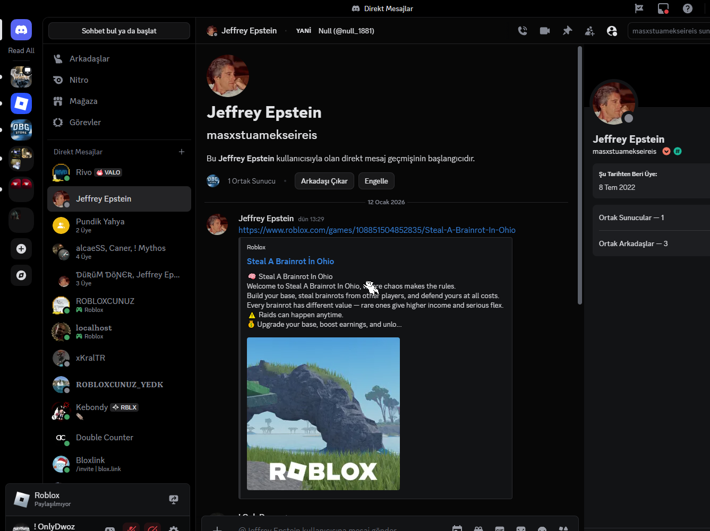Click the OBG mutual server icon
710x531 pixels.
pyautogui.click(x=213, y=181)
